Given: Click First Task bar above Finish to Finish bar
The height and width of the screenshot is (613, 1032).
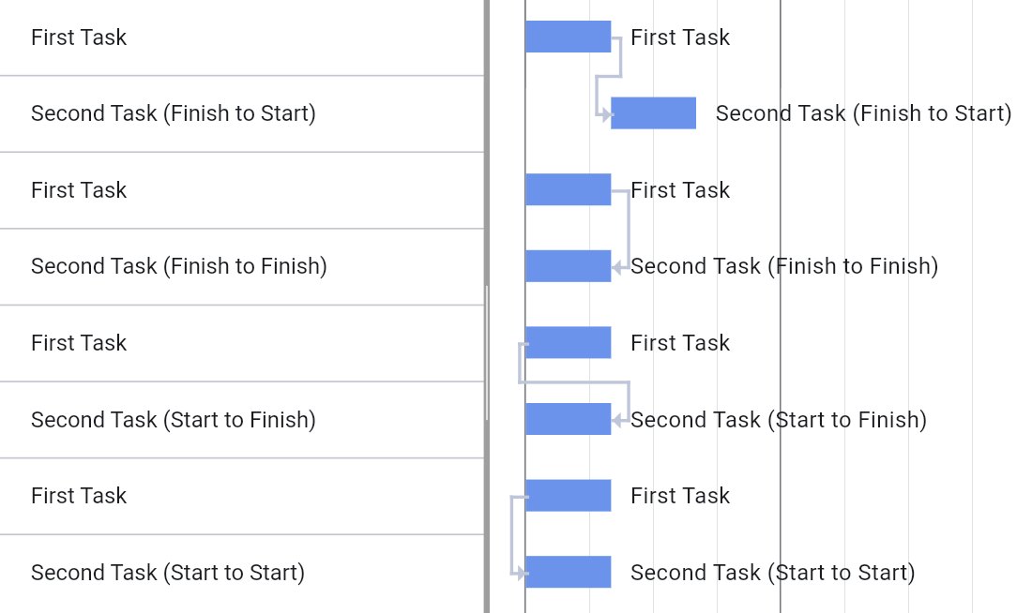Looking at the screenshot, I should pos(568,189).
